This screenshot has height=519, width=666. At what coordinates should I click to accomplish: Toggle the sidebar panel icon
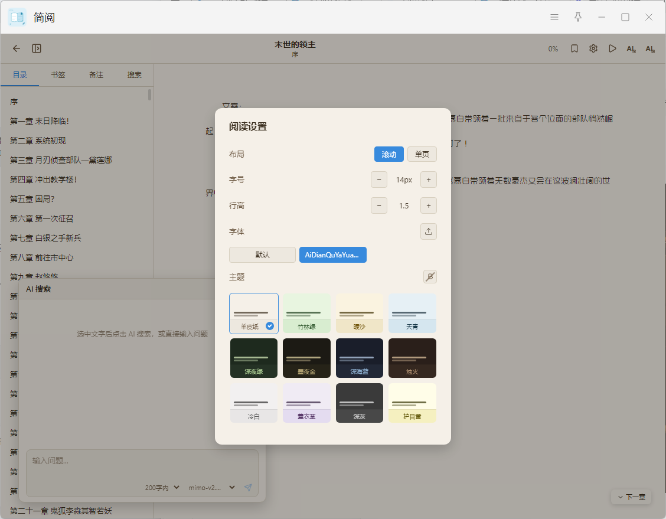(x=37, y=48)
